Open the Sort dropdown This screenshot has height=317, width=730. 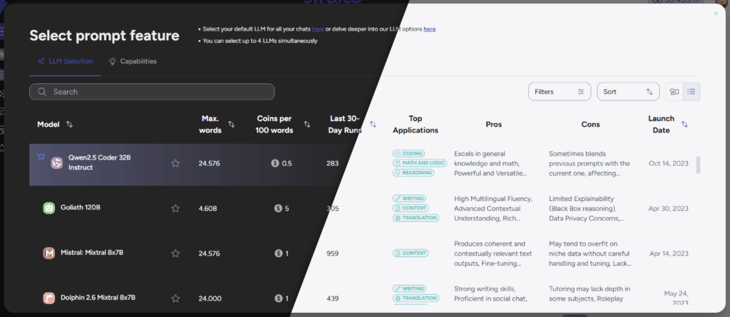pyautogui.click(x=628, y=92)
